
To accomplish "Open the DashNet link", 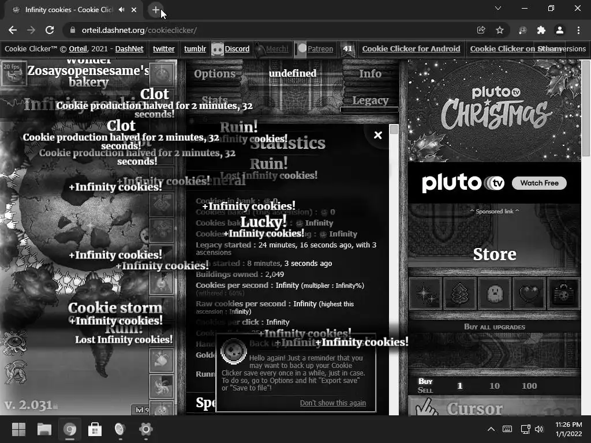I will [129, 48].
